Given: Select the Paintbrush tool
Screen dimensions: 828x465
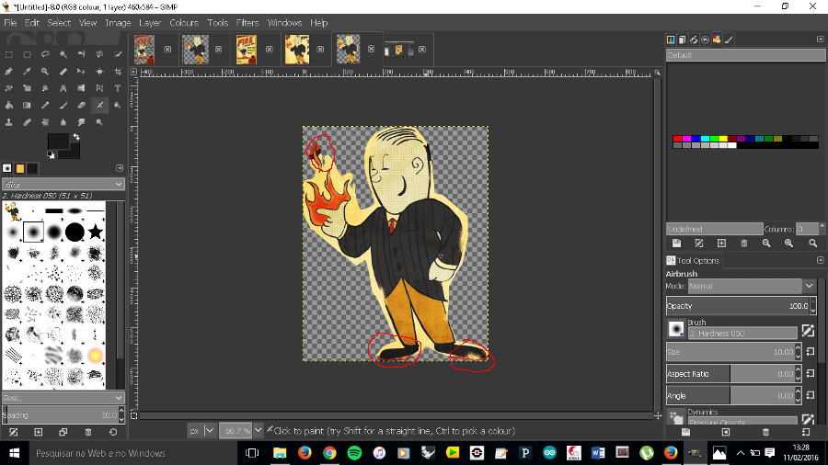Looking at the screenshot, I should 63,105.
